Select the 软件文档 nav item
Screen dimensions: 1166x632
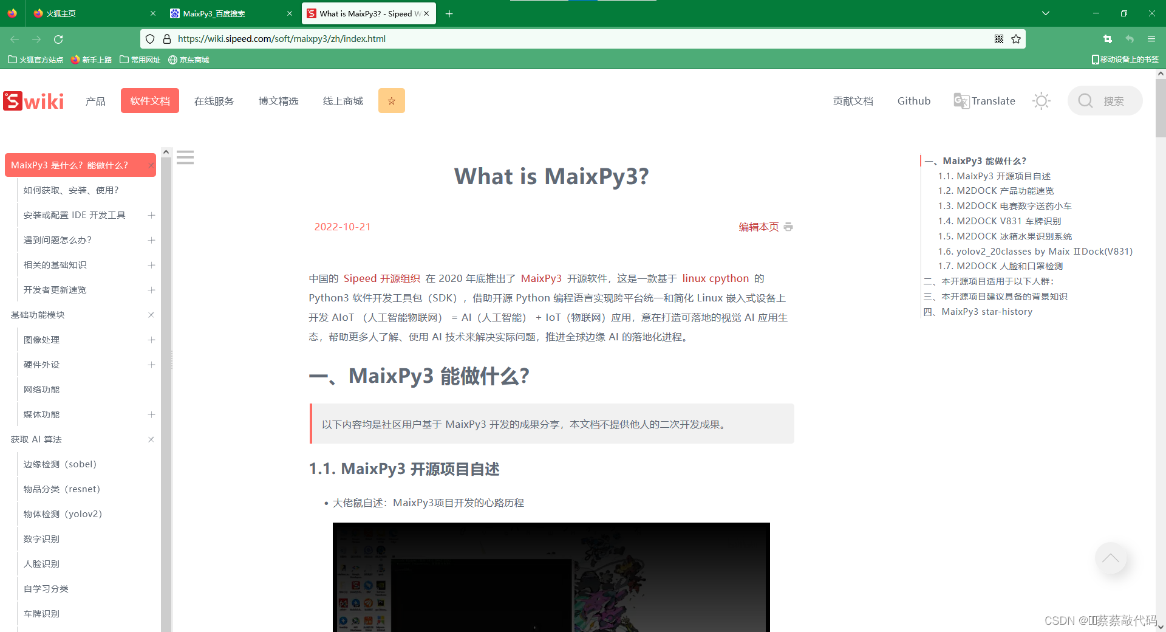coord(150,101)
